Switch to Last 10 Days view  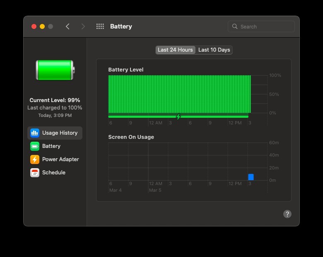coord(214,50)
